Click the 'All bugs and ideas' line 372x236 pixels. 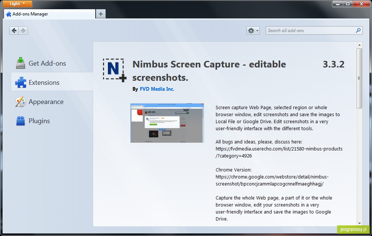259,142
